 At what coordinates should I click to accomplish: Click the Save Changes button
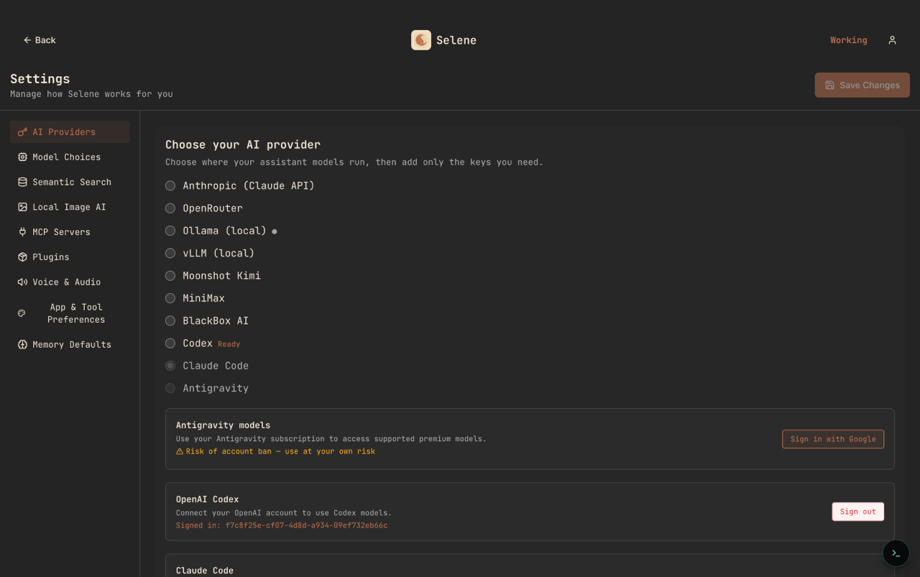(x=862, y=85)
